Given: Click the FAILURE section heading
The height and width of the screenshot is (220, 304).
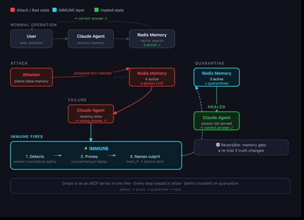Looking at the screenshot, I should (x=77, y=100).
